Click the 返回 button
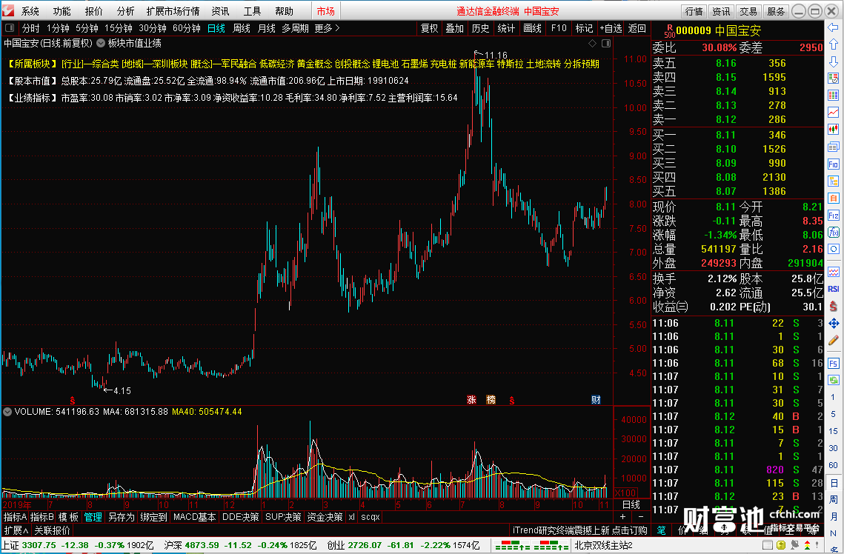844x554 pixels. click(637, 28)
